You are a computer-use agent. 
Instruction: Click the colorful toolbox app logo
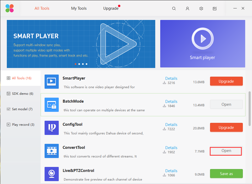pos(9,8)
